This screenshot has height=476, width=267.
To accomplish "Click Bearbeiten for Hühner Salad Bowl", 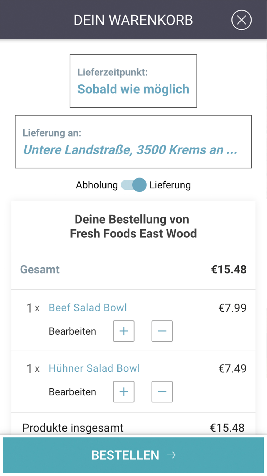I will click(72, 392).
